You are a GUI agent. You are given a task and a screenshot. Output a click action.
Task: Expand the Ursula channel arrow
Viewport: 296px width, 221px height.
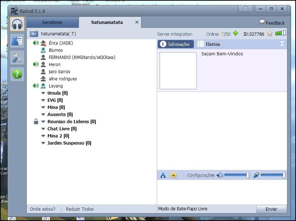43,93
